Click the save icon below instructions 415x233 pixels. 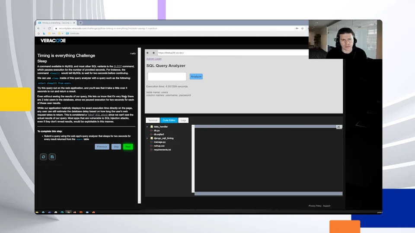pyautogui.click(x=52, y=157)
